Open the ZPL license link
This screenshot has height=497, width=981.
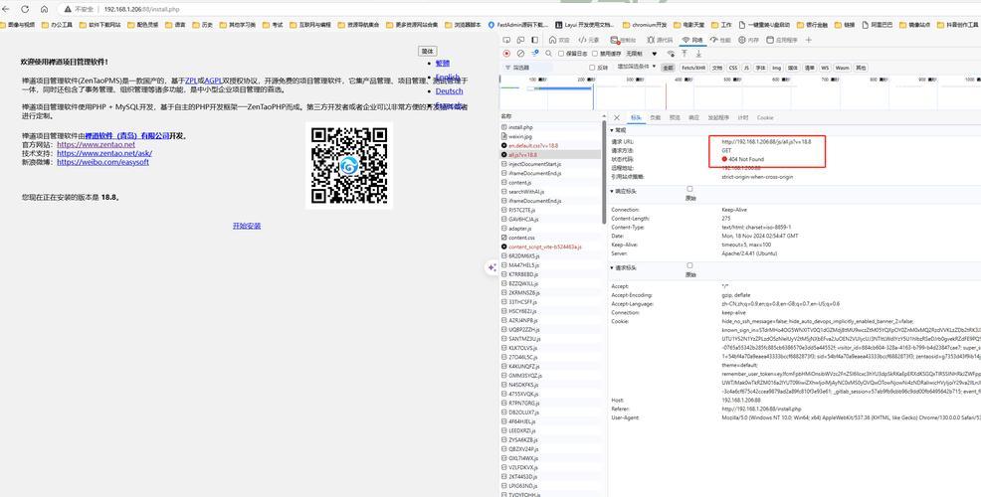pos(191,81)
